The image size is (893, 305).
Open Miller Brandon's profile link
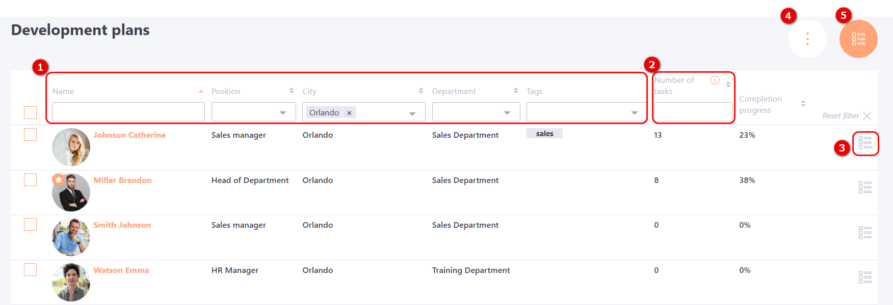pos(122,180)
